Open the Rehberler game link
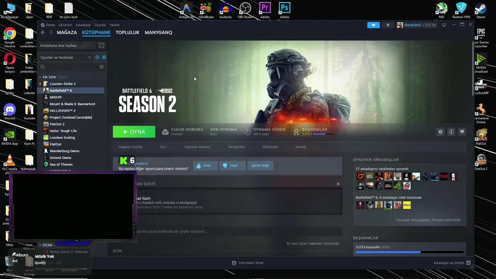The height and width of the screenshot is (279, 496). click(x=270, y=147)
